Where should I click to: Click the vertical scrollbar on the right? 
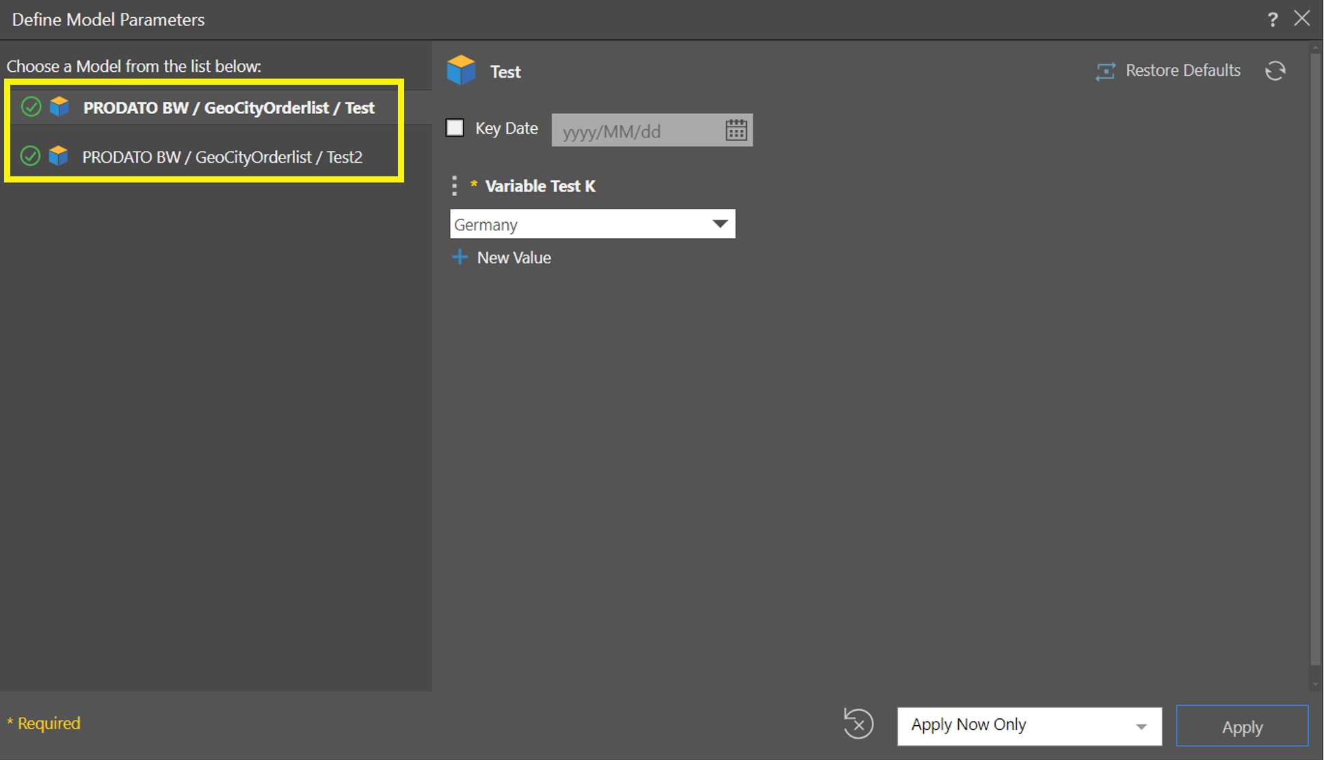coord(1315,355)
